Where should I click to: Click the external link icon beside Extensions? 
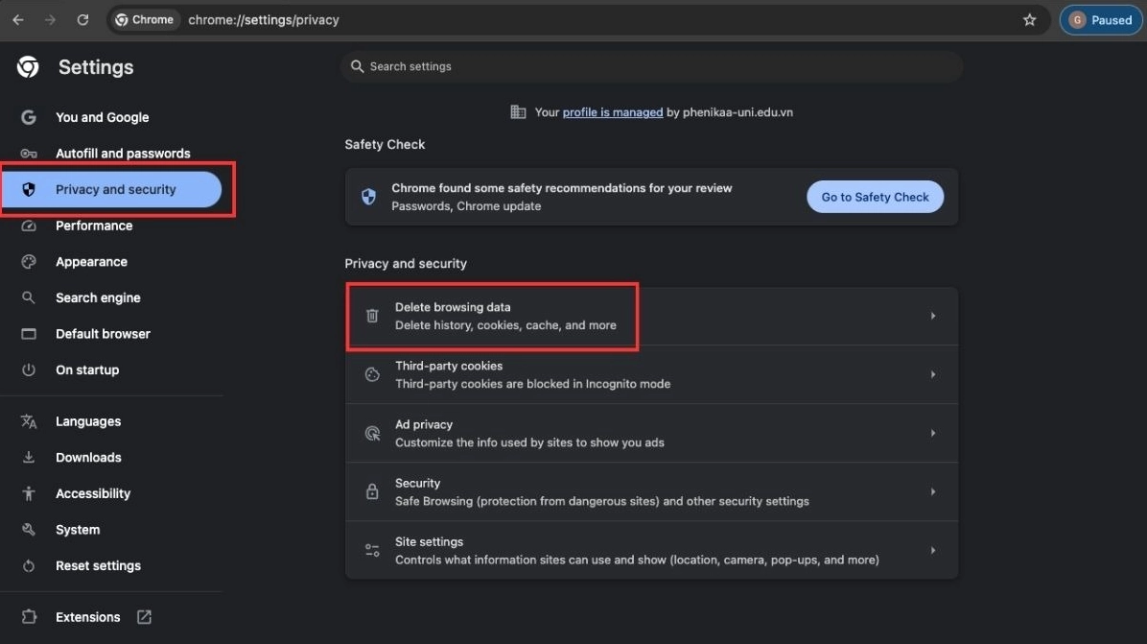pos(144,617)
